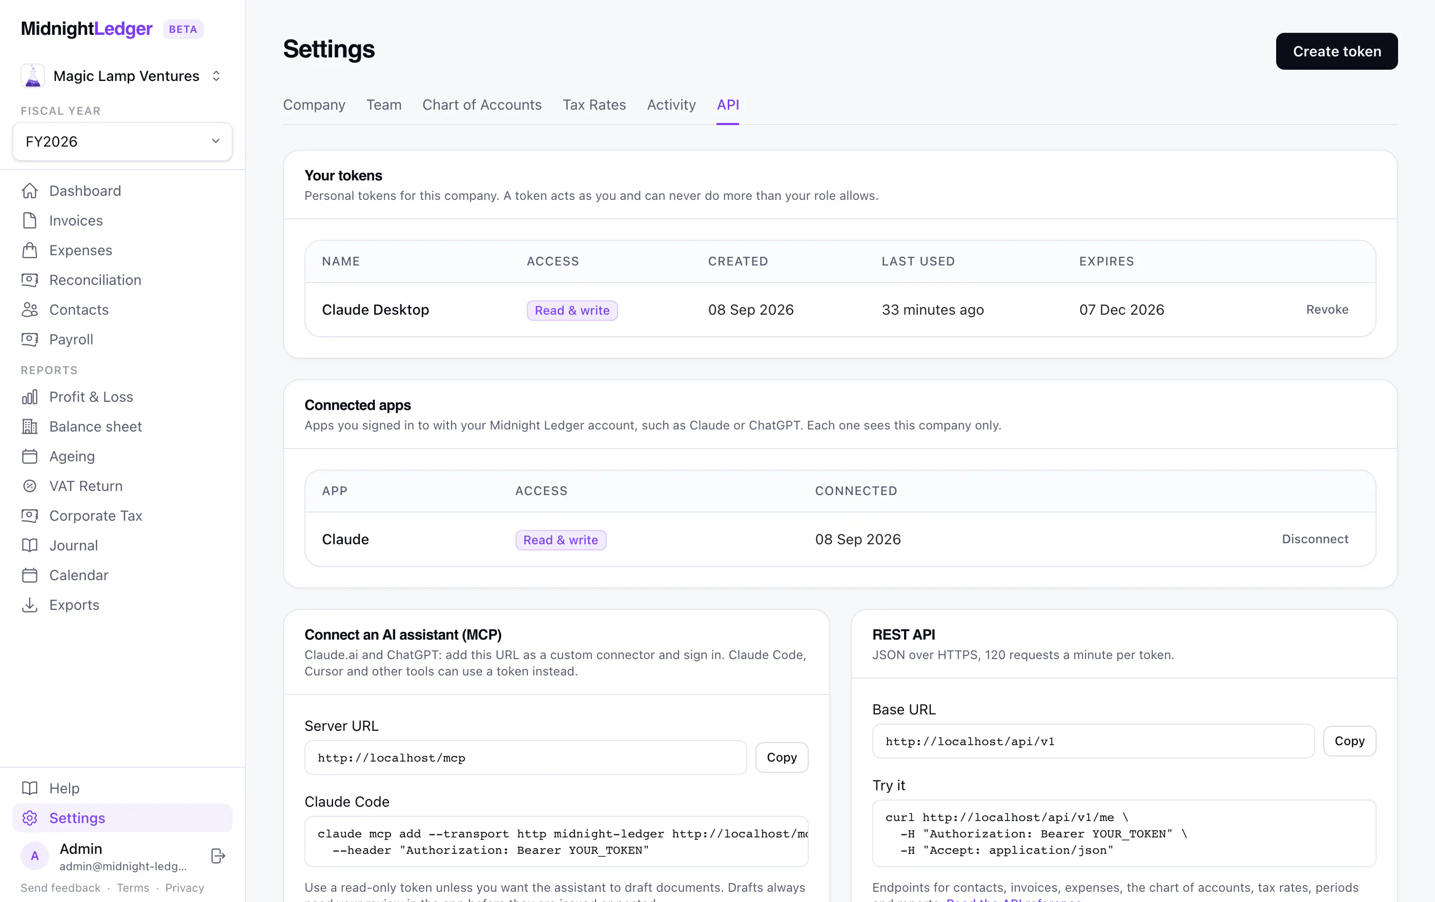The image size is (1435, 902).
Task: Click the Read & write badge in Connected apps
Action: pos(561,540)
